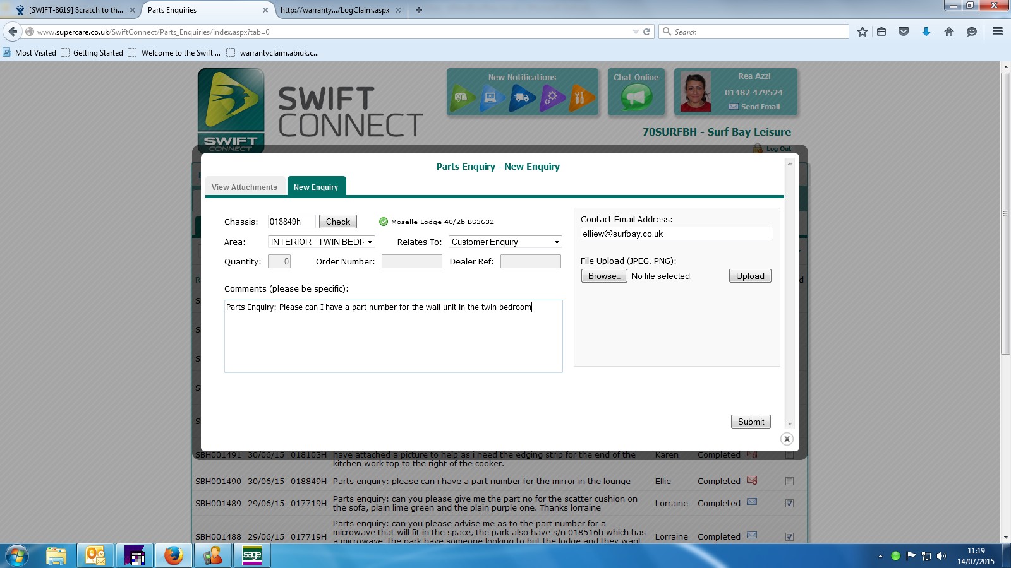This screenshot has width=1011, height=568.
Task: Click the Firefox Search box
Action: click(x=754, y=32)
